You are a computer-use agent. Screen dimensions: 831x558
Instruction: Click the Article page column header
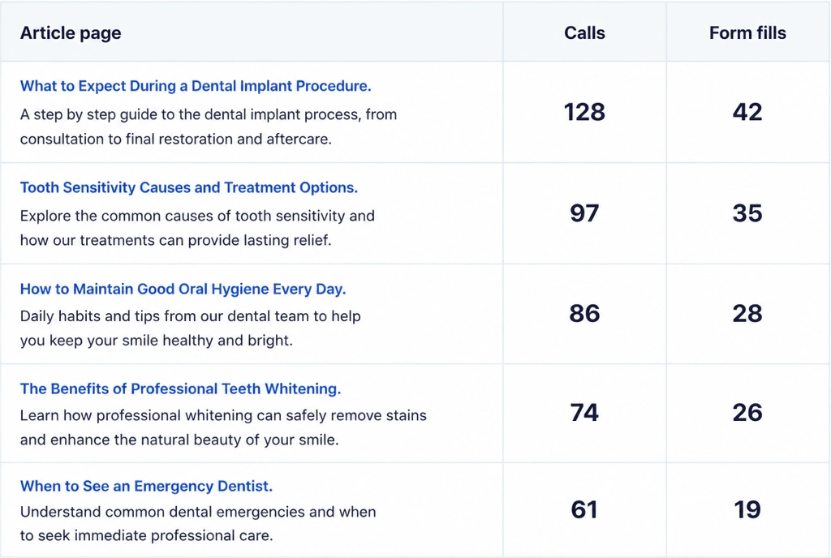click(71, 32)
